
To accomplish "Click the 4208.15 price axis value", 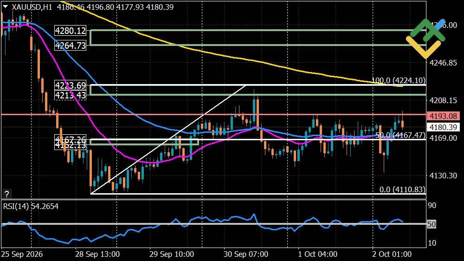I will (443, 100).
